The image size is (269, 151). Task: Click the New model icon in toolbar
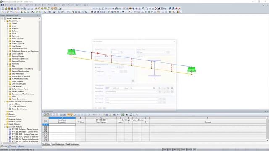[x=3, y=8]
